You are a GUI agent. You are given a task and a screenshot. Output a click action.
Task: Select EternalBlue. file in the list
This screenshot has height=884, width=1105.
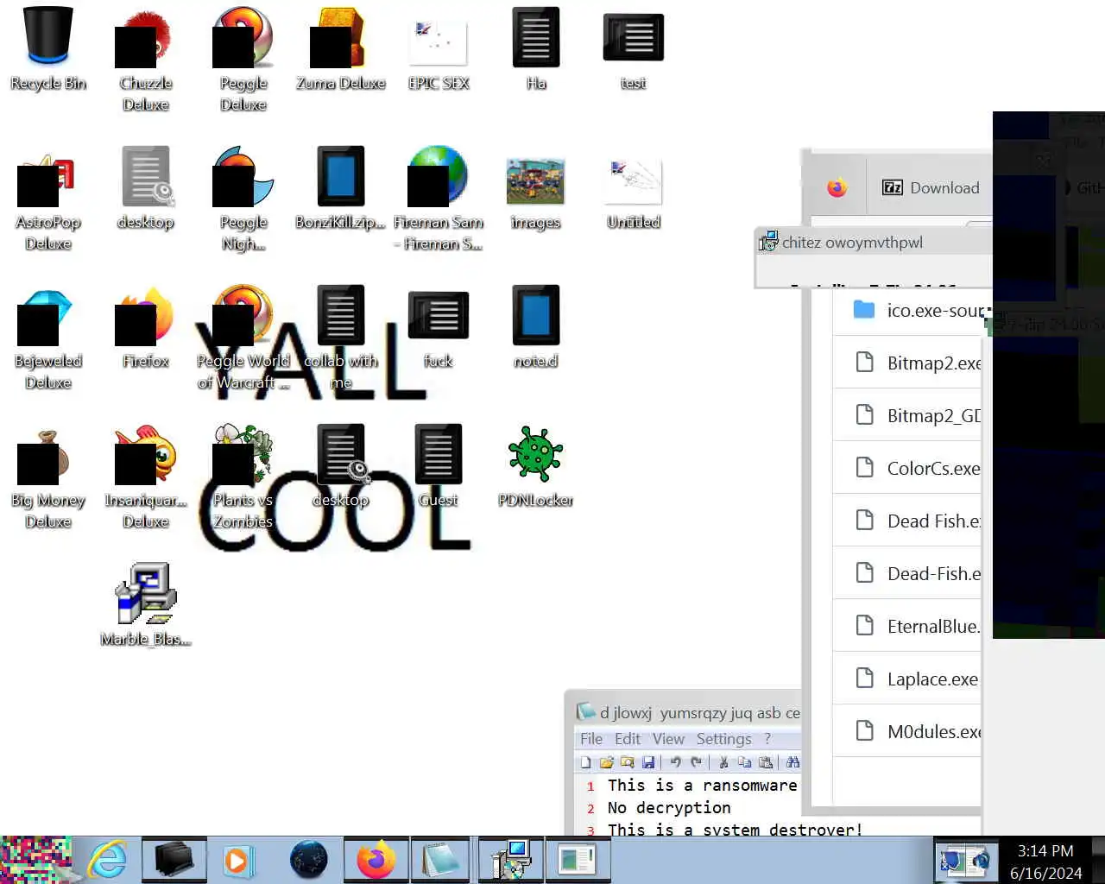tap(907, 626)
